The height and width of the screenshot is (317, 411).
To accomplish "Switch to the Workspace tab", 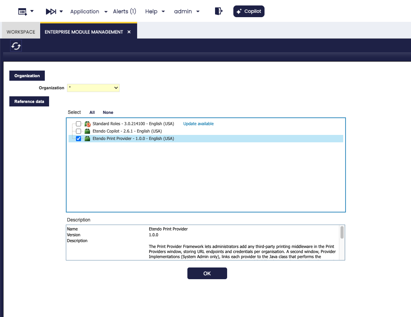I will [21, 32].
